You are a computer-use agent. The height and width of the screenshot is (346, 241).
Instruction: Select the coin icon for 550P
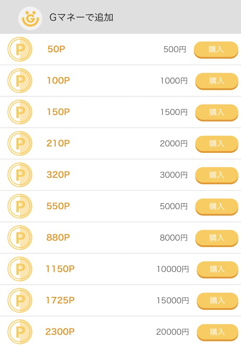(20, 206)
